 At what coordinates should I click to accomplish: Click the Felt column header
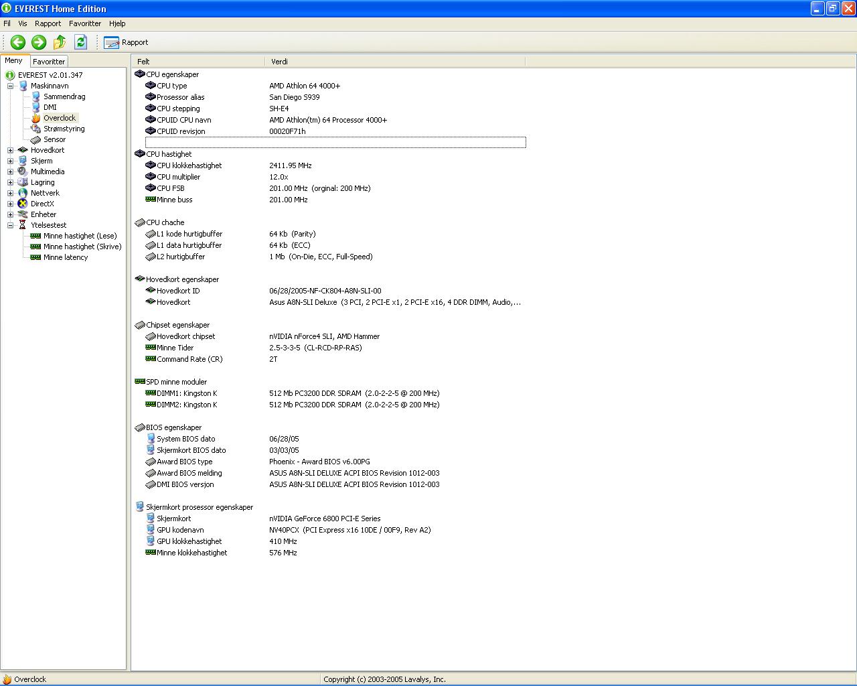tap(199, 62)
